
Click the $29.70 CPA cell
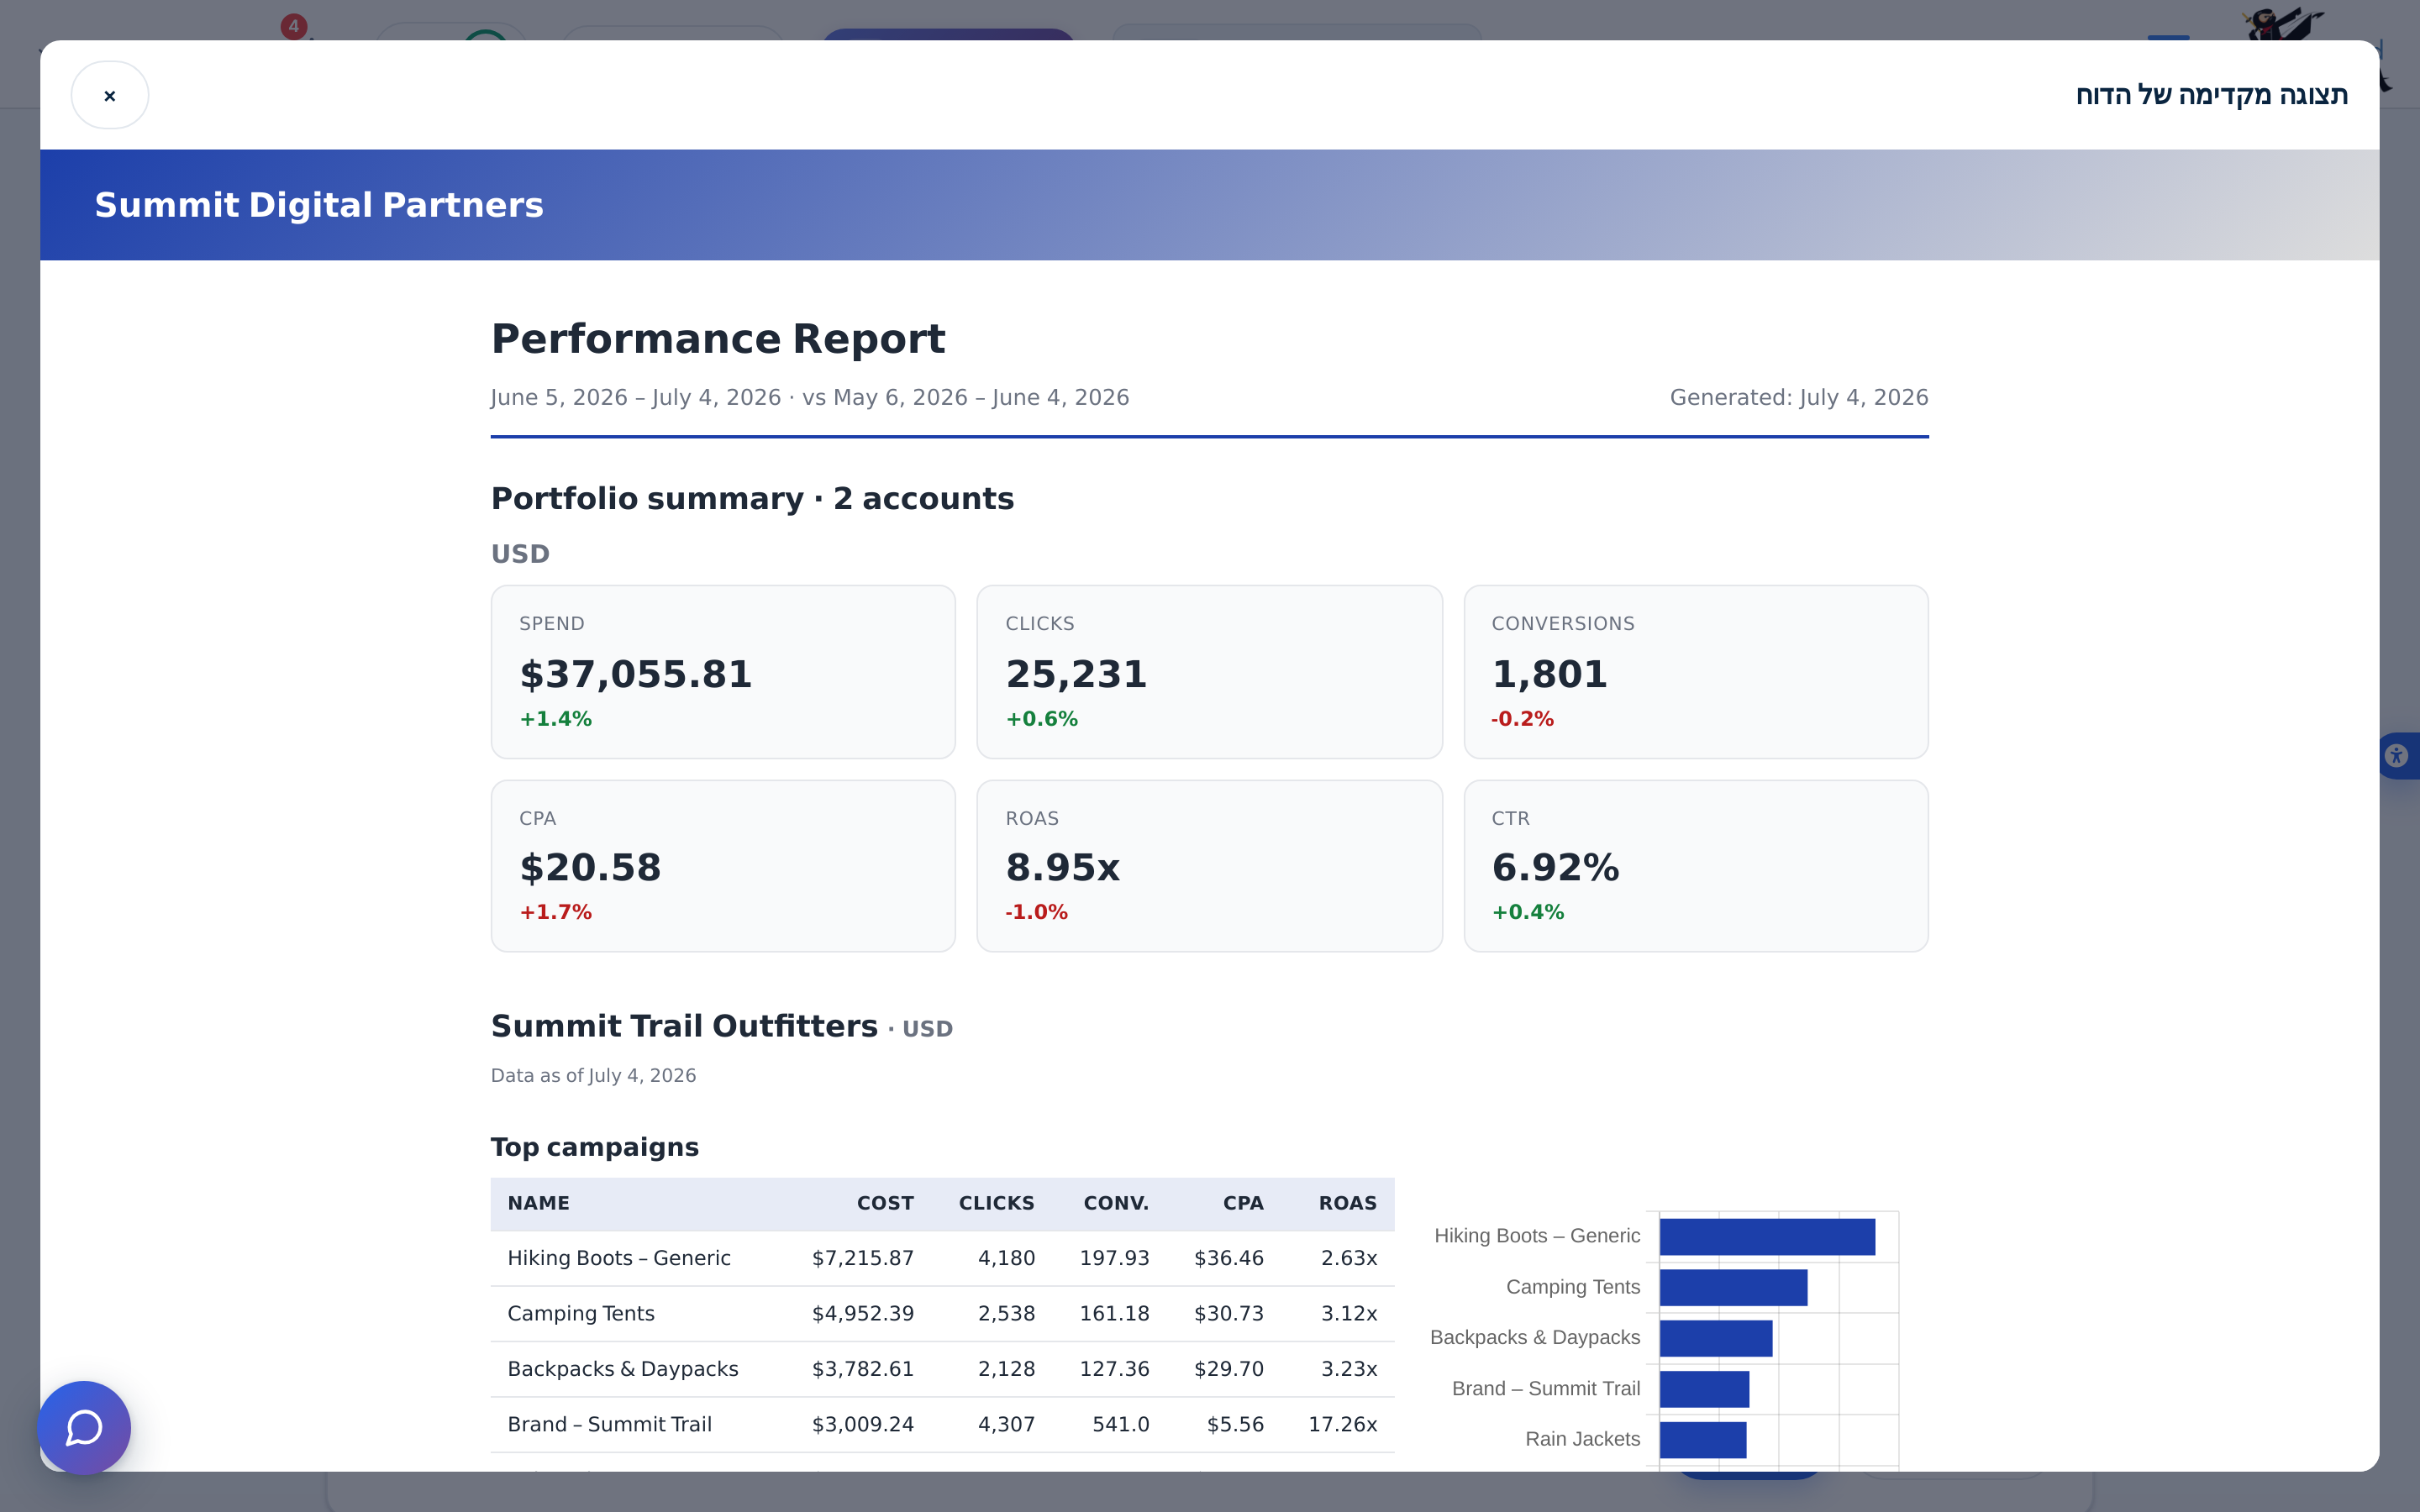1228,1369
